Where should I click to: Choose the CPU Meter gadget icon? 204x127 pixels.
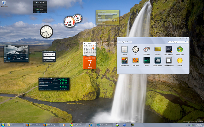tap(147, 50)
